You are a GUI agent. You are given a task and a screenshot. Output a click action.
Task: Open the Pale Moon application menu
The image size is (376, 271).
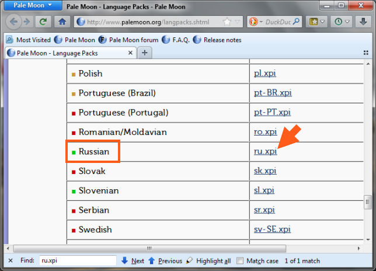click(33, 5)
